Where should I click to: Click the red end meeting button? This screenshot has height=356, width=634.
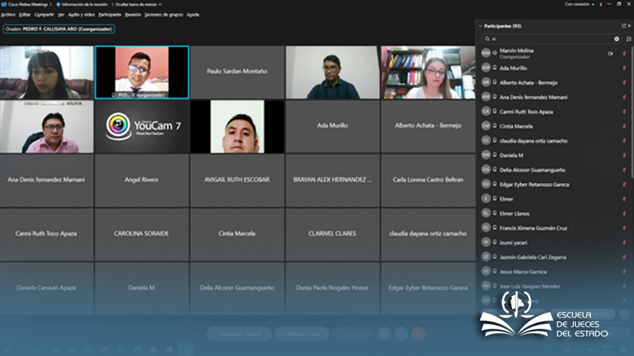418,334
